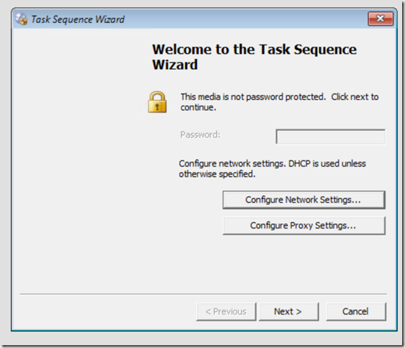Open Configure Proxy Settings dialog

[304, 226]
